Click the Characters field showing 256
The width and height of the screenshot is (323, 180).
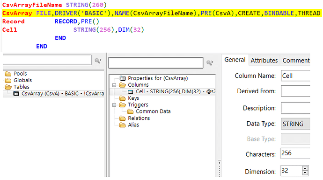click(x=295, y=153)
